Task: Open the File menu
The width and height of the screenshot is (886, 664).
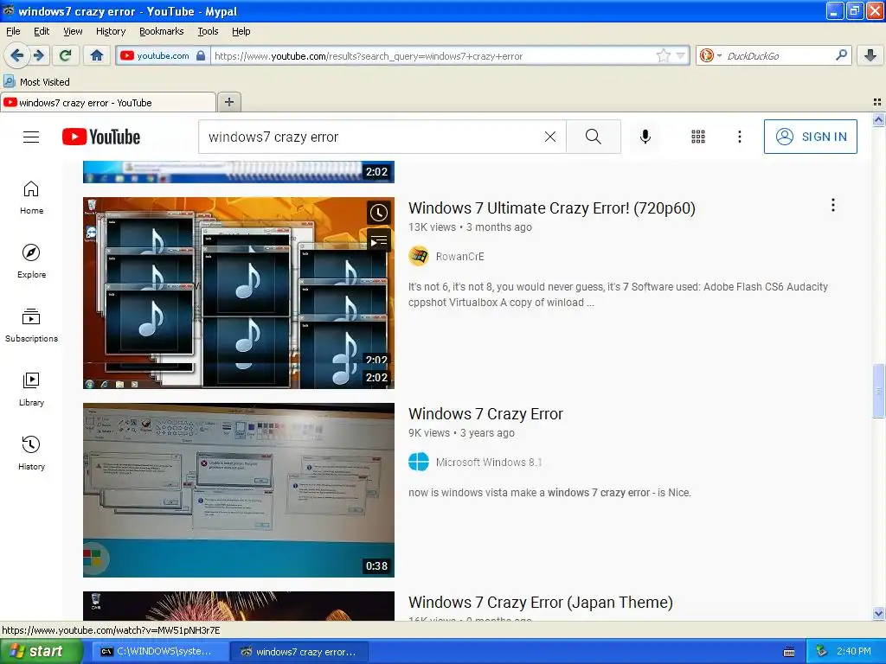Action: (13, 31)
